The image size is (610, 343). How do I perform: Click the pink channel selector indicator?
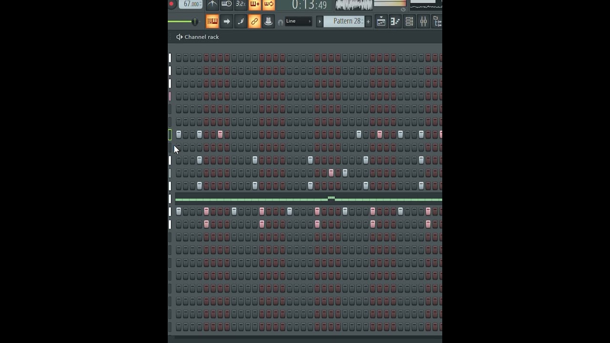[x=170, y=96]
